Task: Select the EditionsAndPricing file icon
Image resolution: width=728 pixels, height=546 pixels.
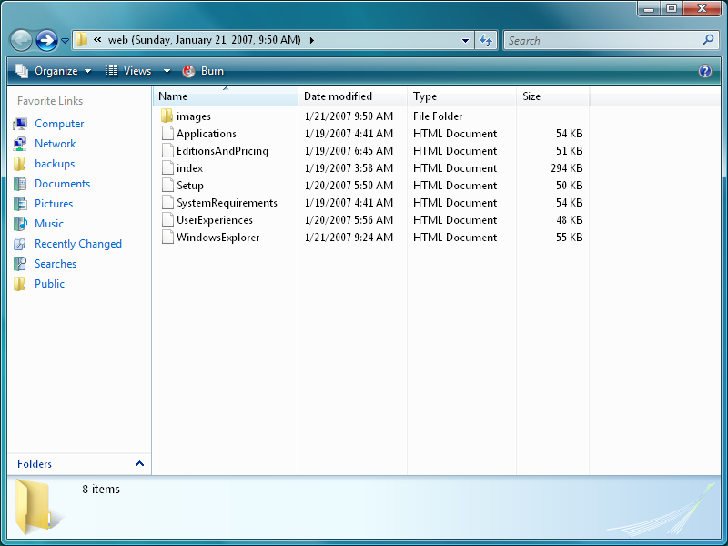Action: coord(167,150)
